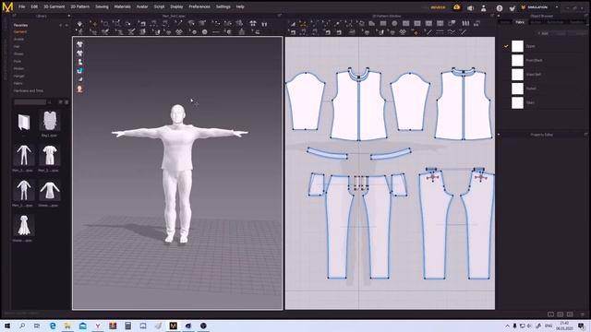Select the dress thumbnail at bottom of Library
Viewport: 591px width, 332px height.
point(23,225)
